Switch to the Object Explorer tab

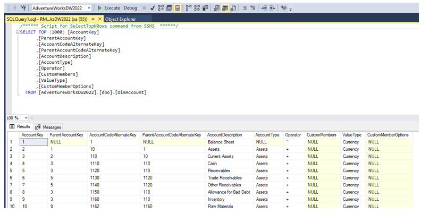[x=120, y=19]
